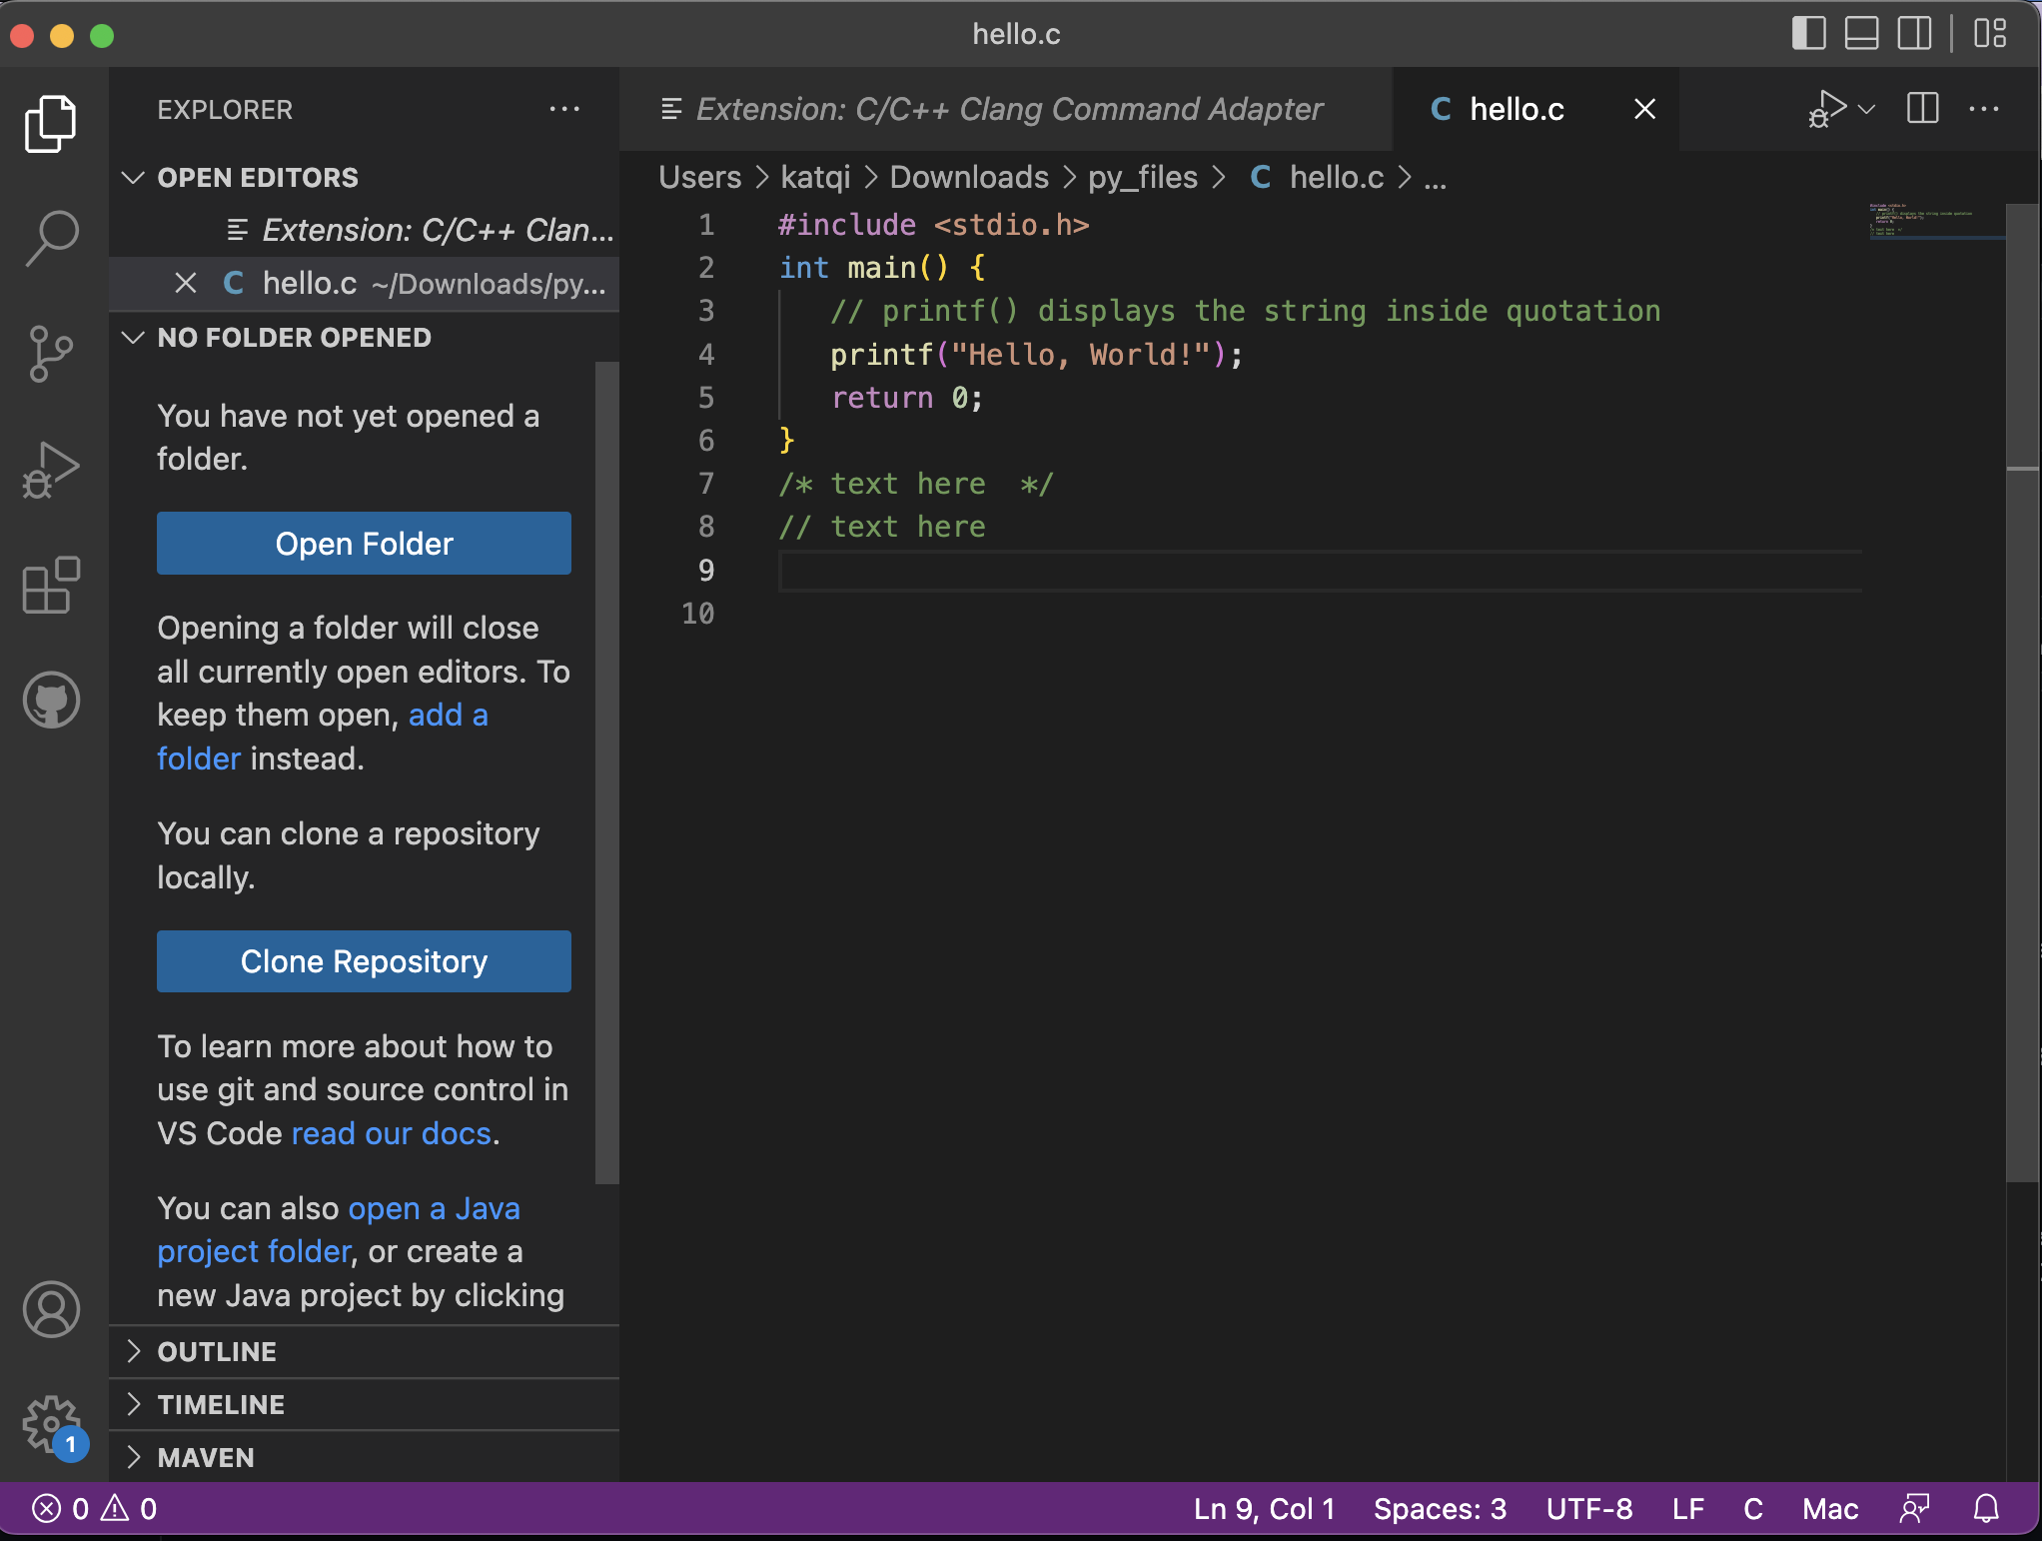
Task: Click Downloads in the breadcrumb path
Action: pos(968,177)
